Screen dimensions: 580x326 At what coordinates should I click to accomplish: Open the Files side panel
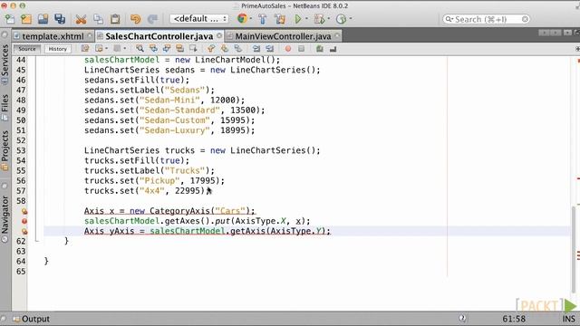[5, 107]
